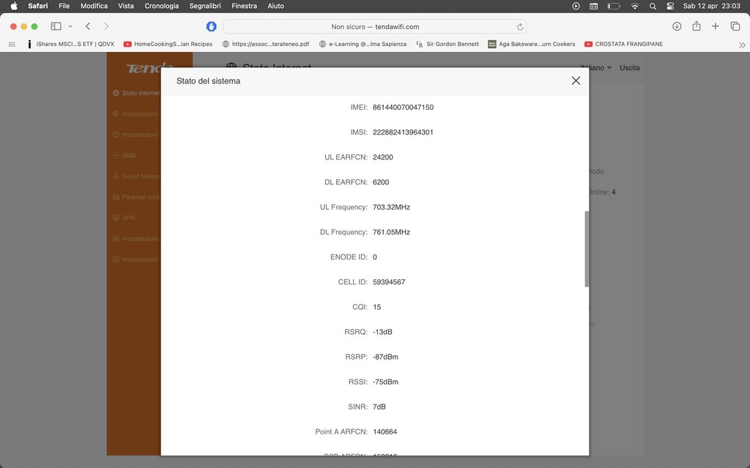The height and width of the screenshot is (468, 750).
Task: Click the UL Frequency value 703.32MHz
Action: (391, 207)
